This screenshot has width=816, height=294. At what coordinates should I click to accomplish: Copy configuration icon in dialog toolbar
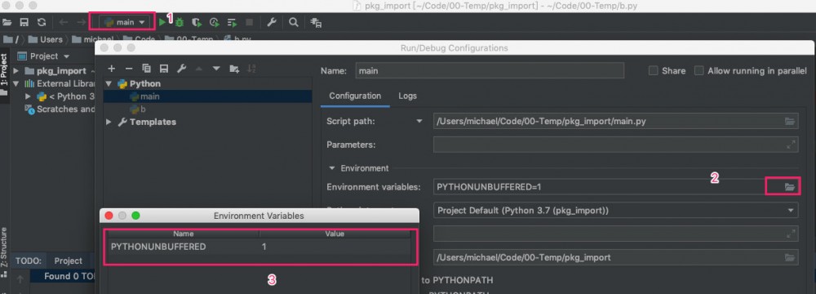pos(146,69)
